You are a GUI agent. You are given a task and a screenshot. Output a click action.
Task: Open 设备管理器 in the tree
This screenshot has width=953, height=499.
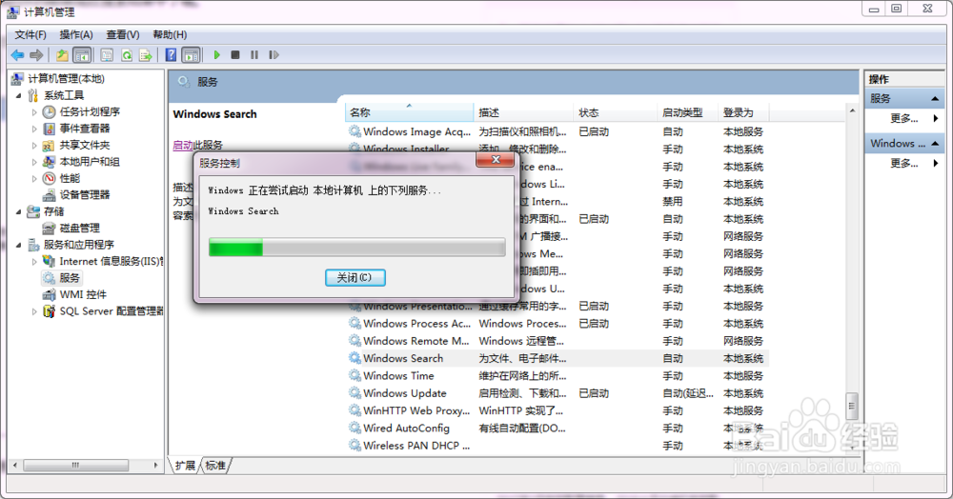[x=85, y=195]
